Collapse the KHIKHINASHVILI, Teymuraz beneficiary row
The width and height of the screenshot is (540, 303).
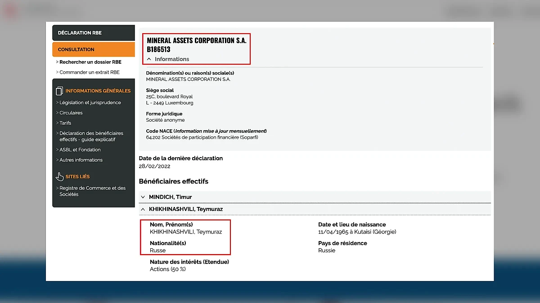143,209
